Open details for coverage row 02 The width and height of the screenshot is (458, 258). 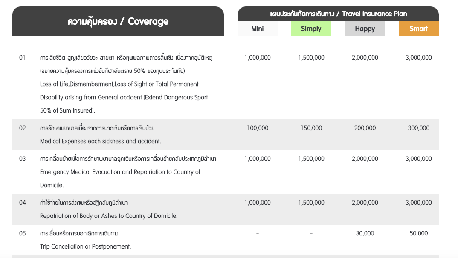pyautogui.click(x=22, y=128)
